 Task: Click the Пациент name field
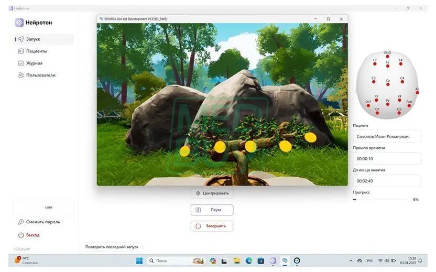[387, 137]
